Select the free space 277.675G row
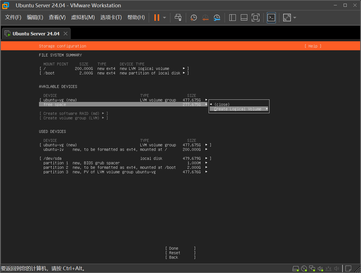361x273 pixels. pyautogui.click(x=123, y=104)
